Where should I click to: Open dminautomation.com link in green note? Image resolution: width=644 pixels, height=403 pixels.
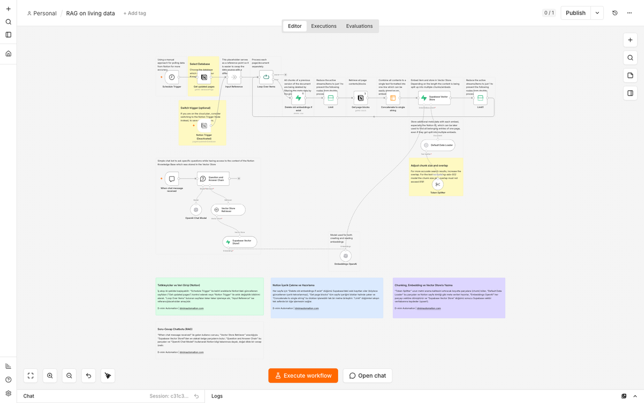tap(192, 308)
